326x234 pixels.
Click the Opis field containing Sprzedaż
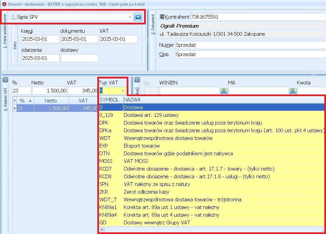coord(251,54)
